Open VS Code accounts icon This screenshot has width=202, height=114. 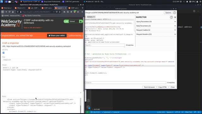(88, 100)
